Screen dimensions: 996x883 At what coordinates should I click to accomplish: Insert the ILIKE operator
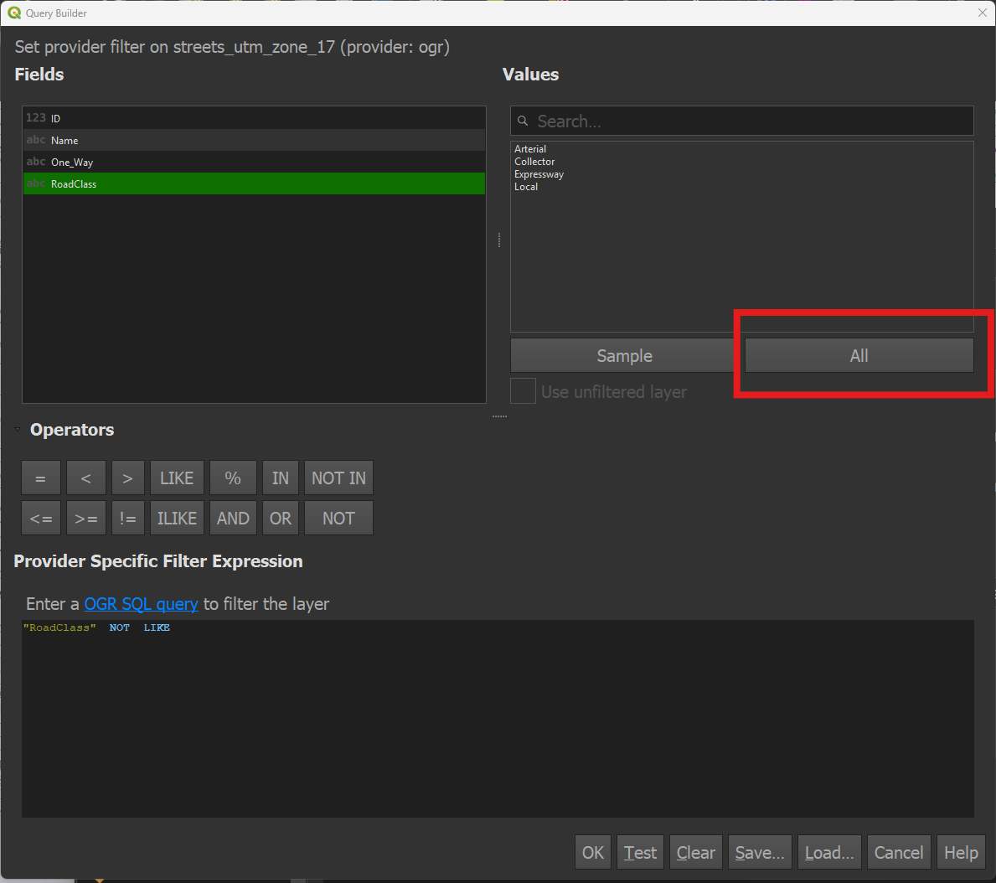click(177, 519)
